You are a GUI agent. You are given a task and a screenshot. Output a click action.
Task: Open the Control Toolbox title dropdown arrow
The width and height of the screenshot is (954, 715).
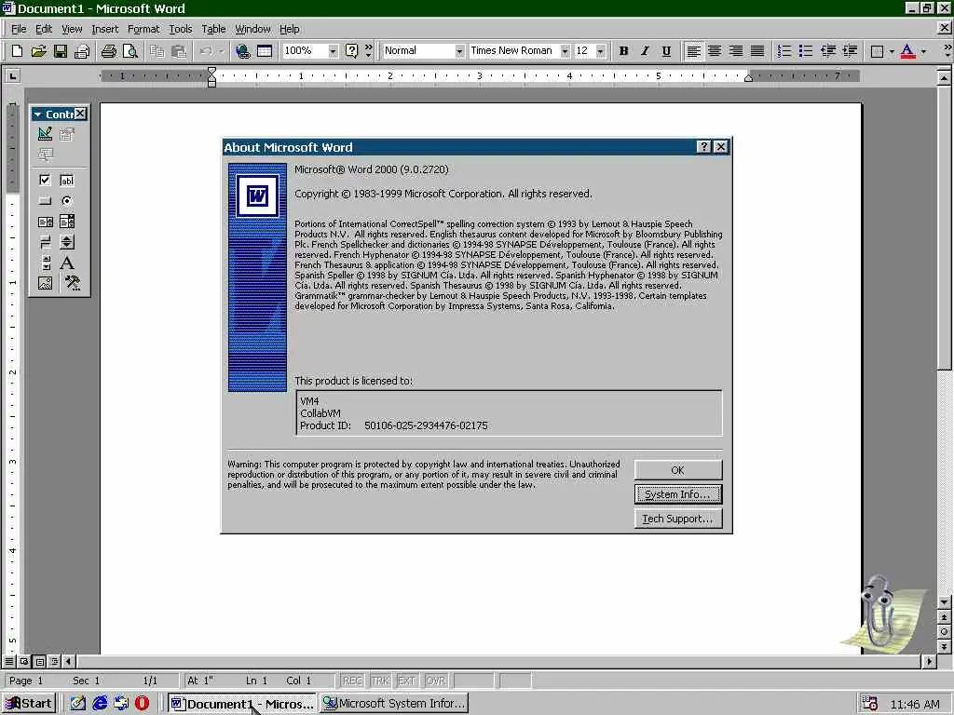click(x=37, y=115)
